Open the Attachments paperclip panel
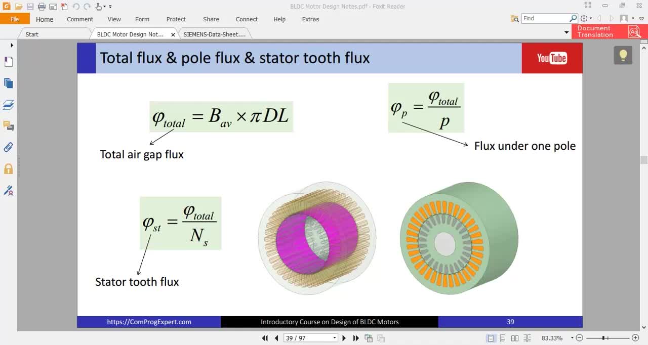Image resolution: width=648 pixels, height=345 pixels. pos(9,147)
